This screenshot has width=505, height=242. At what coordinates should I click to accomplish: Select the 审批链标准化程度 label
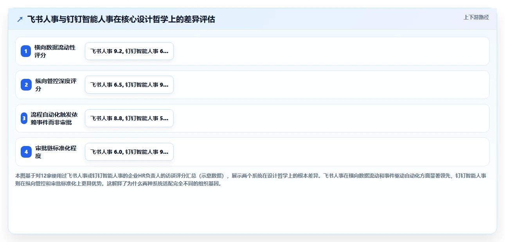tap(56, 152)
